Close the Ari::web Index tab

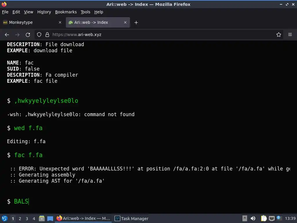coord(125,22)
